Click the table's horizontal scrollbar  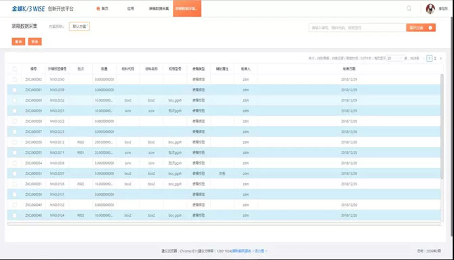[224, 224]
